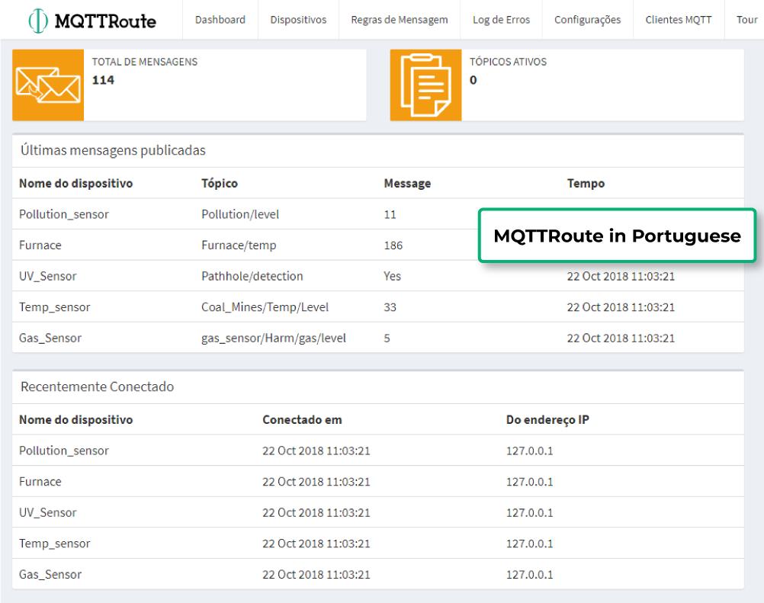Click the Pathhole/detection topic

click(252, 276)
